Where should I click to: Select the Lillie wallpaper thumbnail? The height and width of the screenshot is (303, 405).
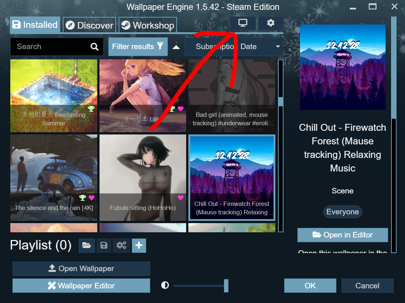tap(143, 96)
